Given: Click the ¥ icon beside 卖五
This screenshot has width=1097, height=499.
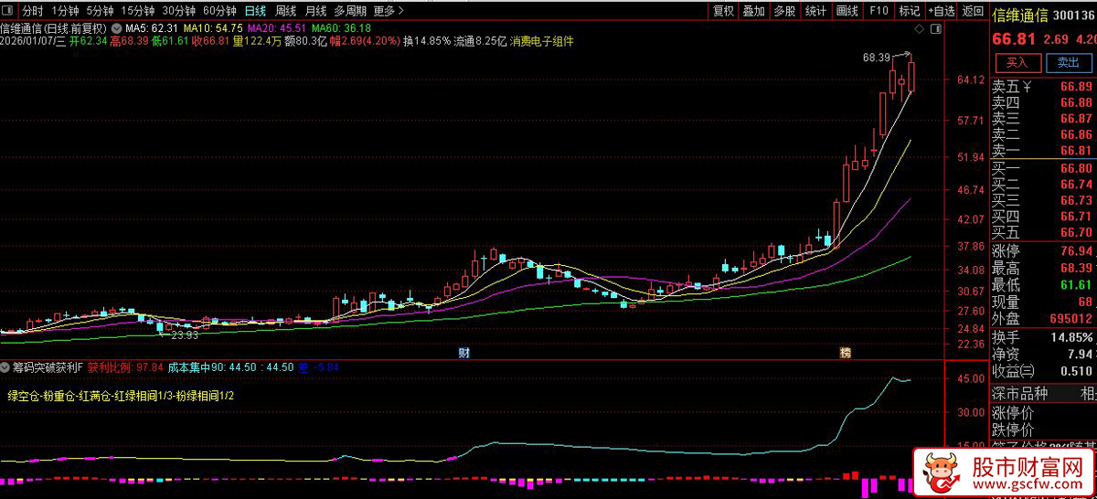Looking at the screenshot, I should tap(1028, 87).
